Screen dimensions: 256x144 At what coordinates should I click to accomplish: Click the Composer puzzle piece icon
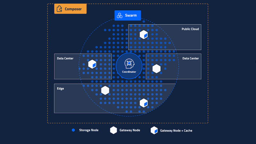[x=59, y=9]
